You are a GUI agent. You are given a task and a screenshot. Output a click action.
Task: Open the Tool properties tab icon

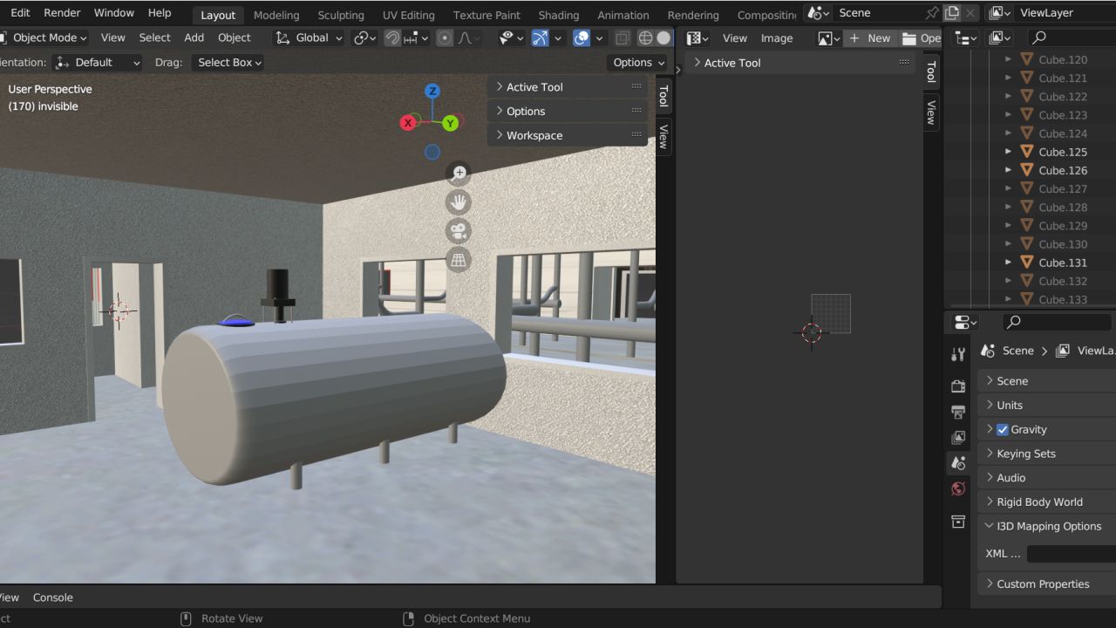pos(958,354)
